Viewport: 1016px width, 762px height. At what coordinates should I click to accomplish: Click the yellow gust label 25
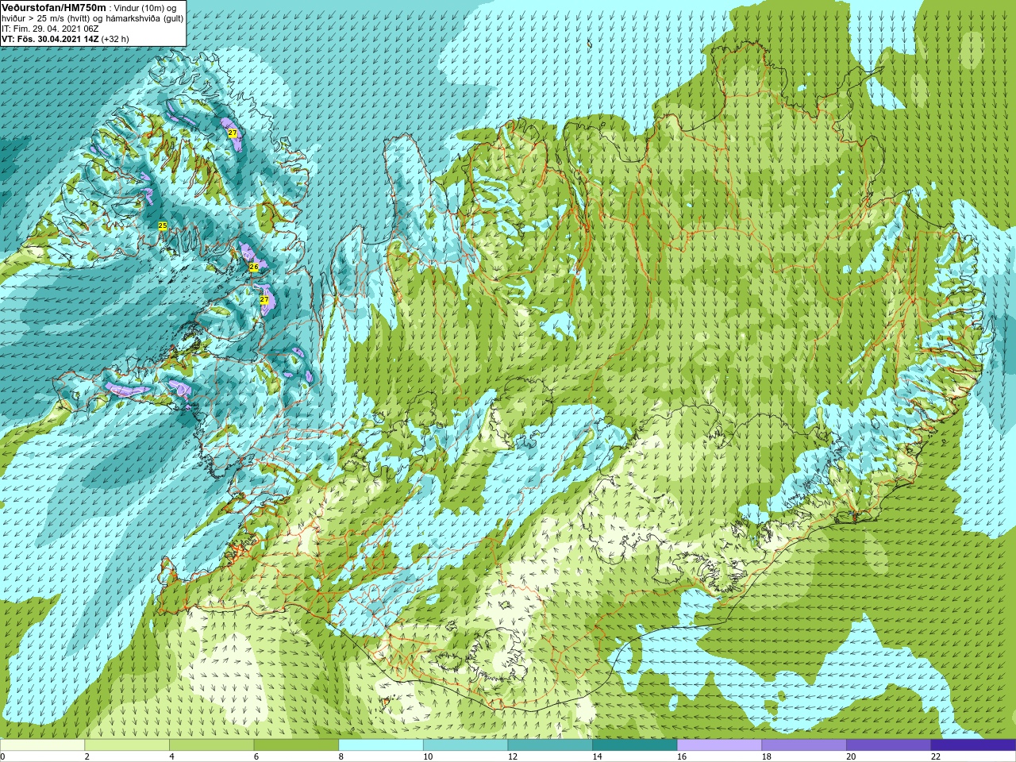point(163,226)
